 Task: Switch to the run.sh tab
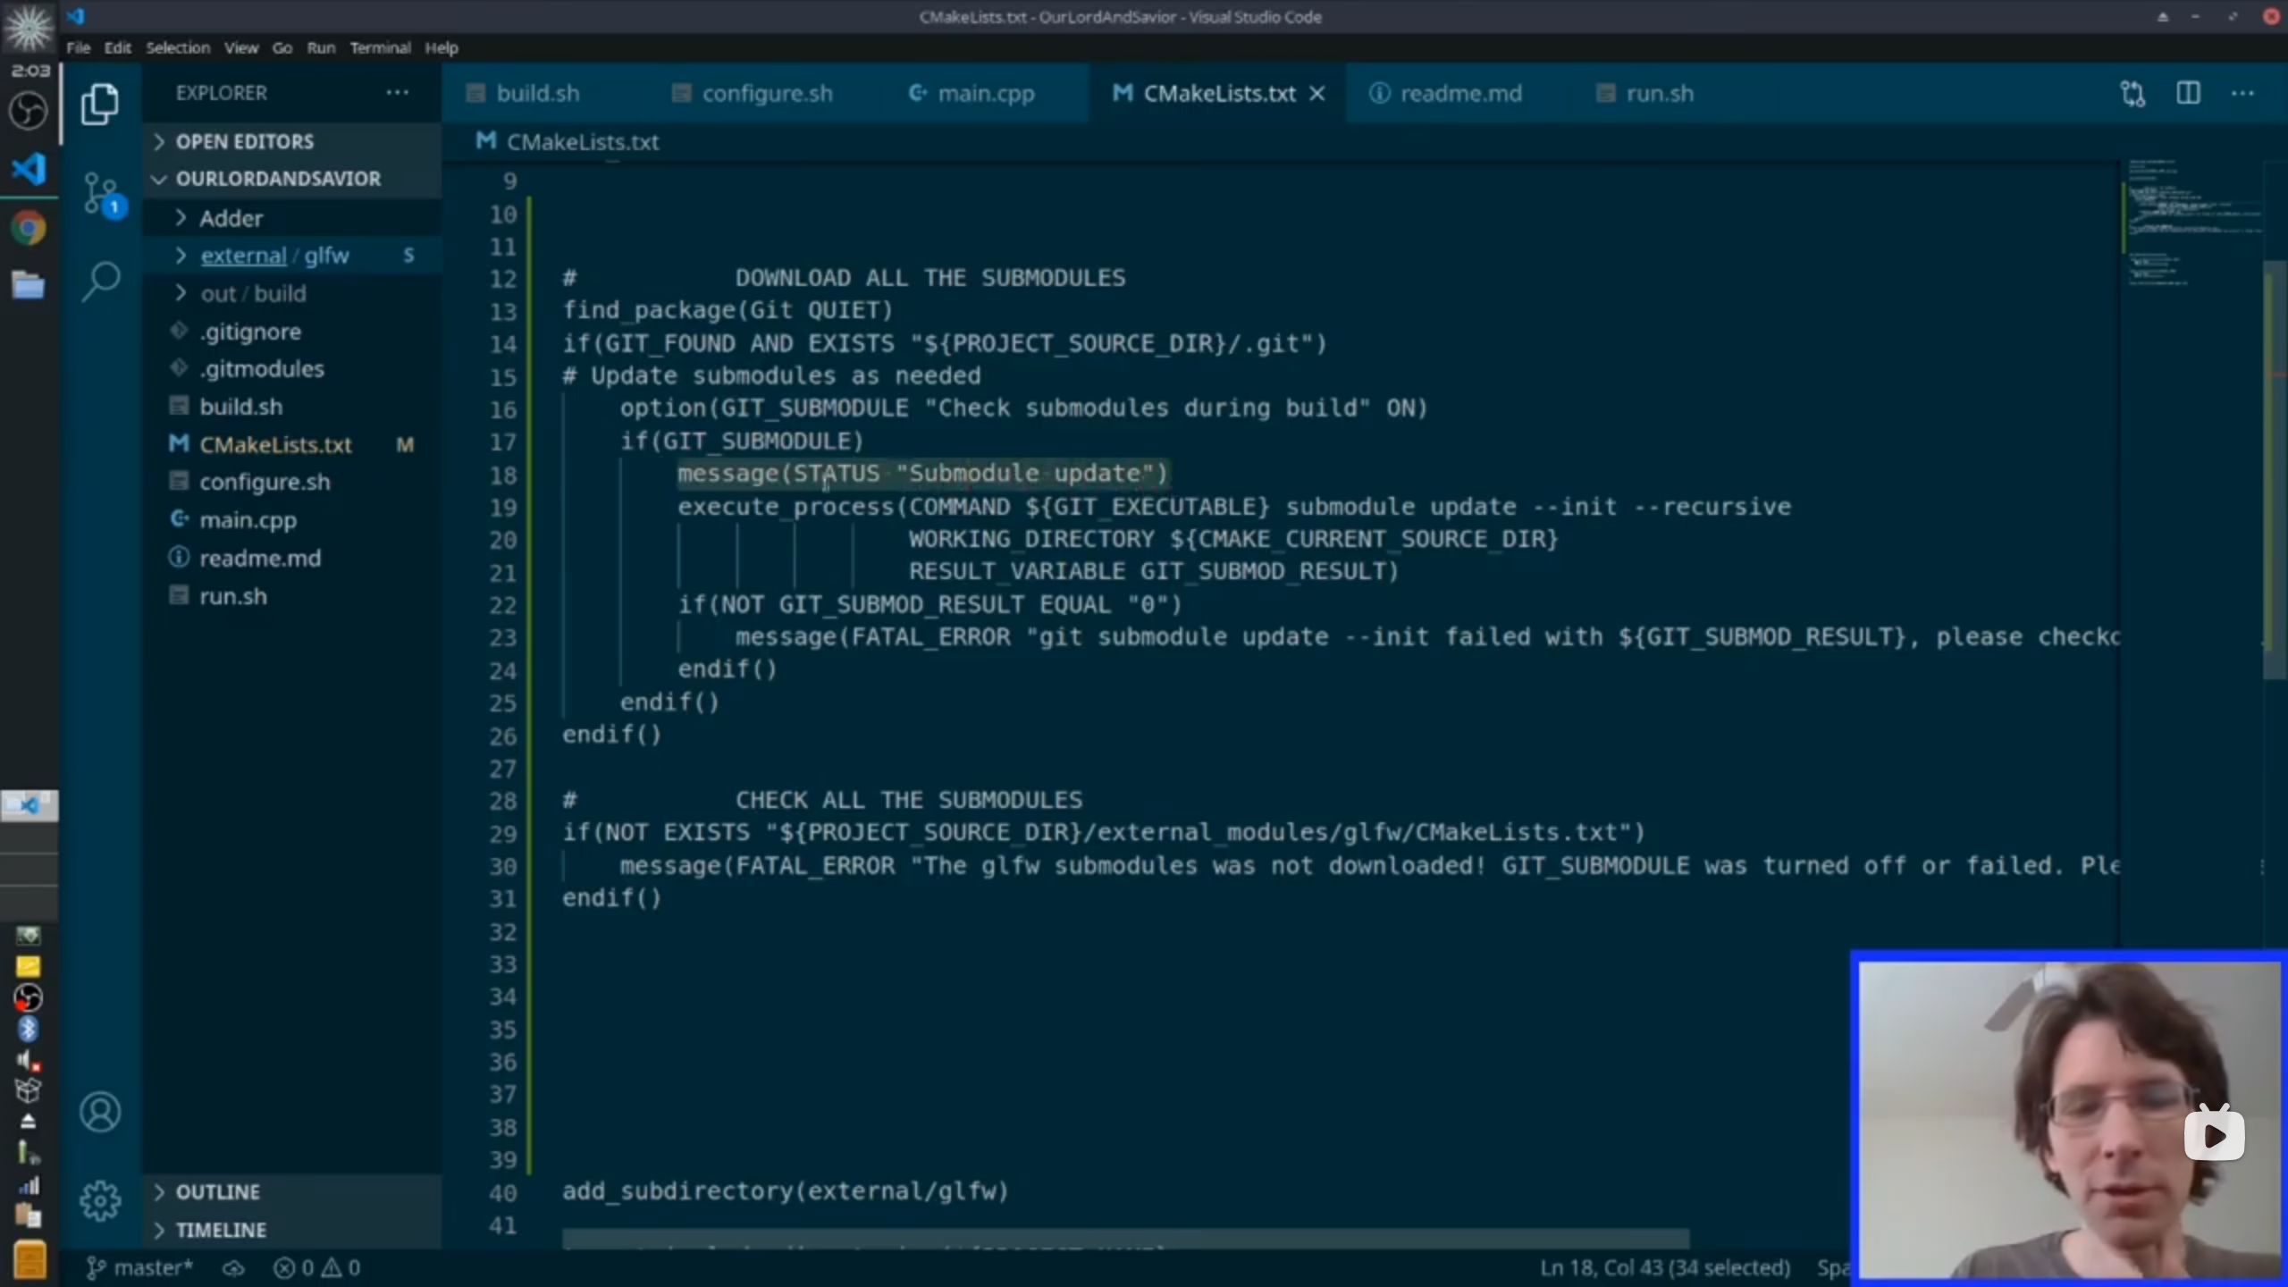1659,93
